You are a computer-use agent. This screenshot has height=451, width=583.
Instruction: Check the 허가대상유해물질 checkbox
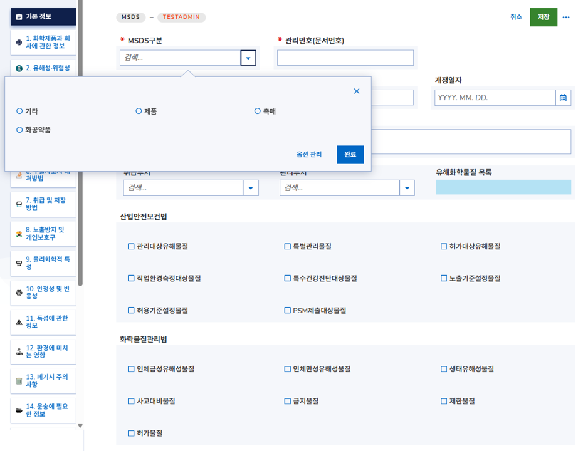(444, 246)
